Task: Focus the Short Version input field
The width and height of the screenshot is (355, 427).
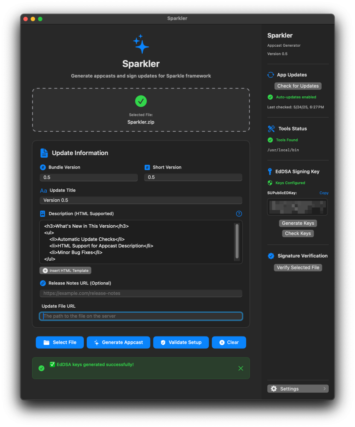Action: pyautogui.click(x=193, y=177)
